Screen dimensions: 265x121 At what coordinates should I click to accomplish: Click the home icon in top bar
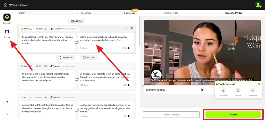coord(5,5)
